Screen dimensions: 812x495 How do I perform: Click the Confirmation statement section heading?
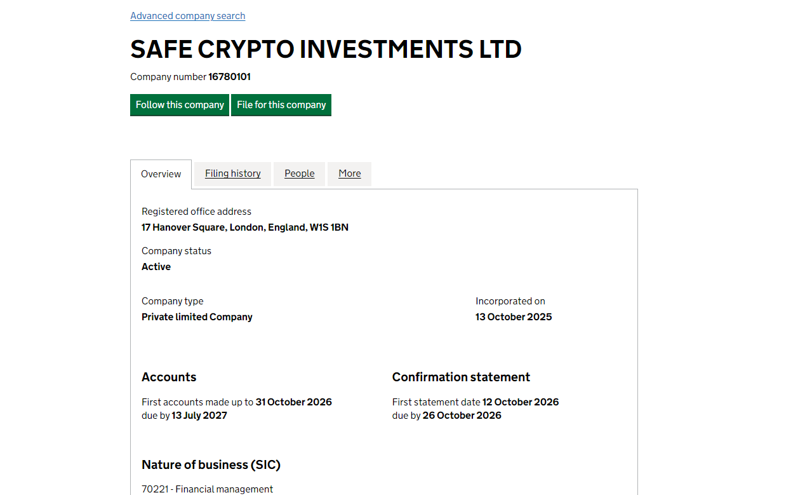(x=461, y=377)
